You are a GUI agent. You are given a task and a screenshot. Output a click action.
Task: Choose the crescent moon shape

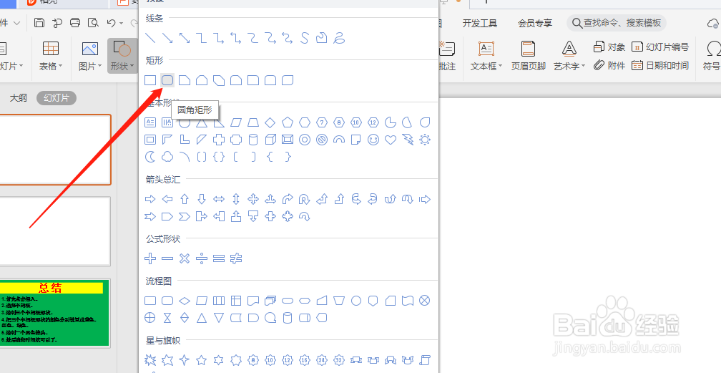click(x=150, y=157)
